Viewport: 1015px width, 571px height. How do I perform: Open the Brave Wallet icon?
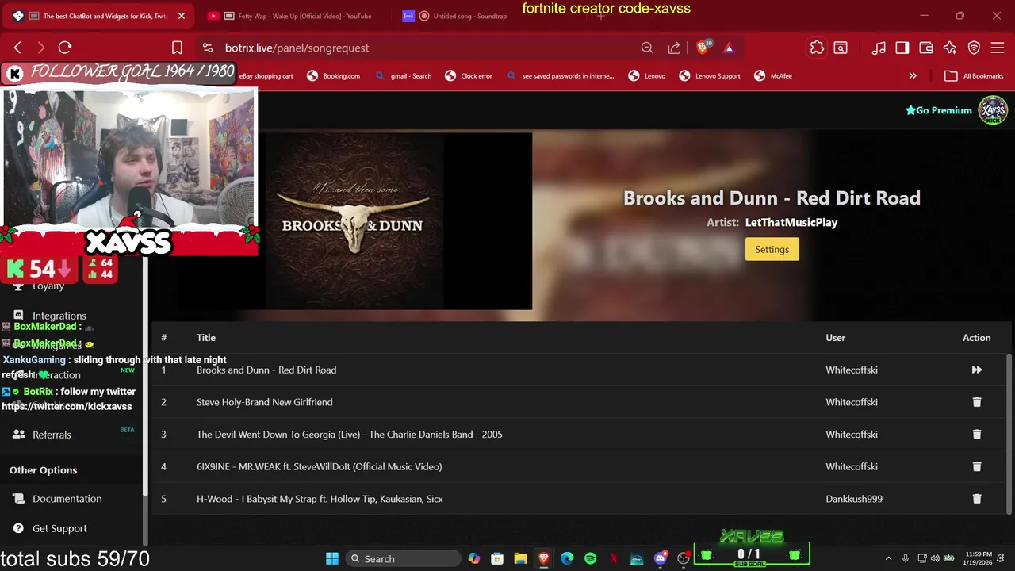pos(925,48)
